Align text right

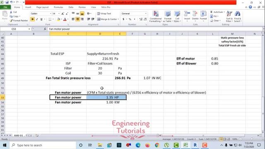pyautogui.click(x=82, y=19)
